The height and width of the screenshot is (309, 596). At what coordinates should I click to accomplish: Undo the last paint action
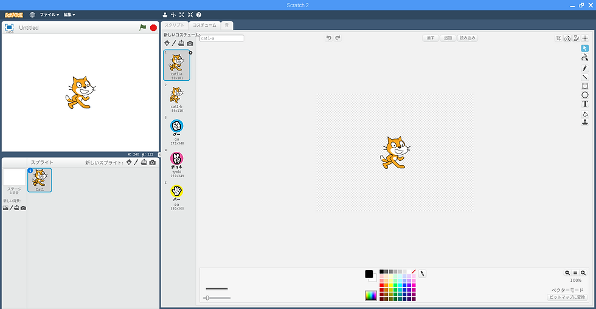pyautogui.click(x=329, y=38)
